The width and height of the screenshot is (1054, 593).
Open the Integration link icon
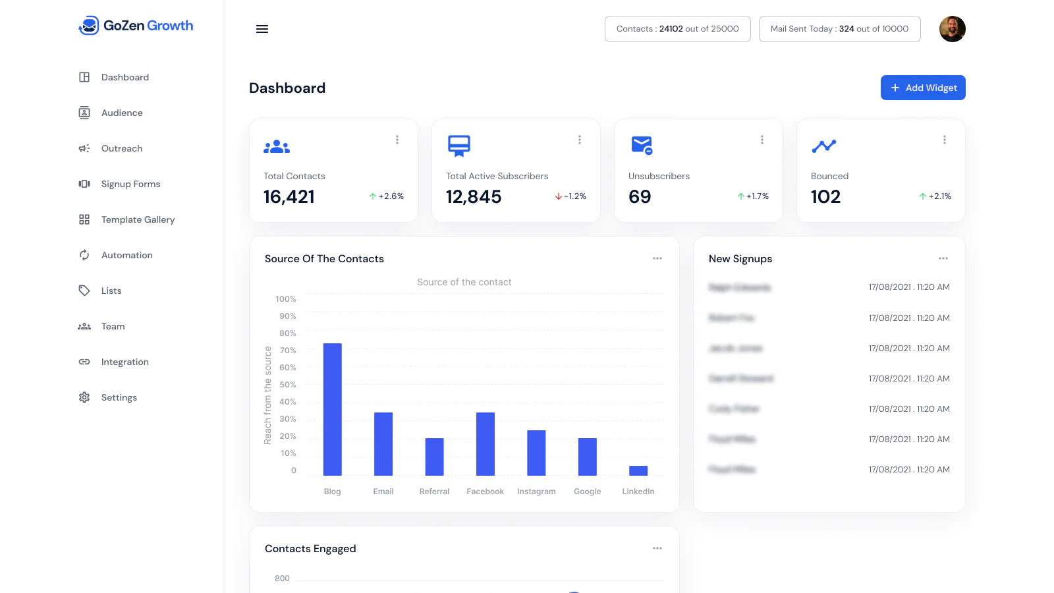[x=84, y=362]
